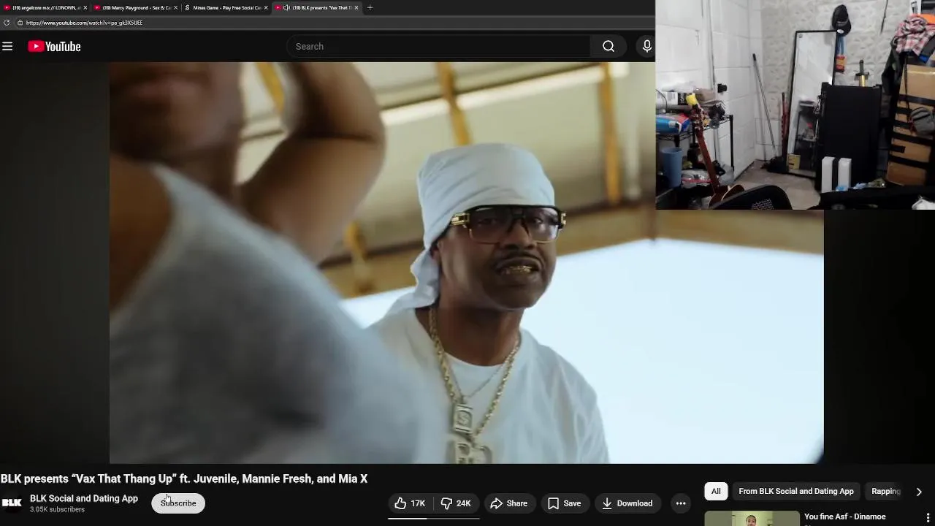
Task: Show more filter chips with next arrow
Action: (919, 492)
